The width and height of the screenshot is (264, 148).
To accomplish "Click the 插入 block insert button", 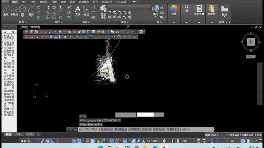I will coord(155,10).
